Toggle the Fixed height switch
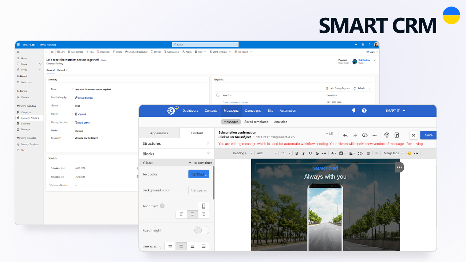This screenshot has width=466, height=262. [201, 230]
